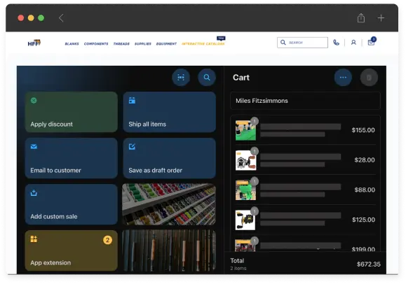Viewport: 406px width, 284px height.
Task: Click the Apply discount tile
Action: 72,112
